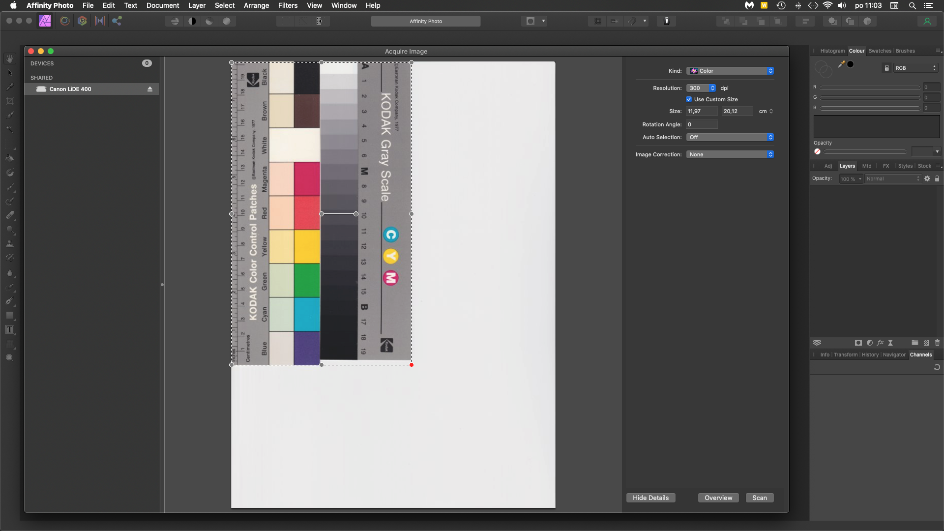944x531 pixels.
Task: Open macOS Spotlight search
Action: click(912, 5)
